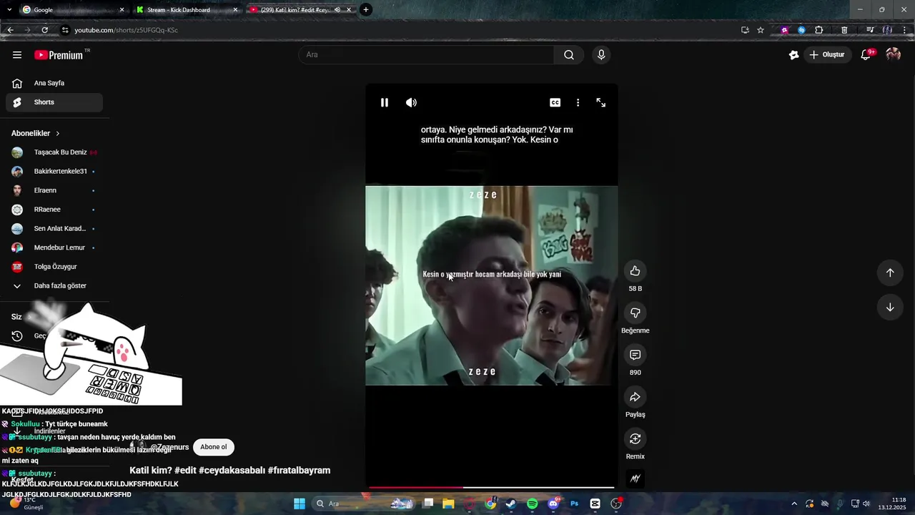915x515 pixels.
Task: Open the Shazam extension icon
Action: click(x=801, y=30)
